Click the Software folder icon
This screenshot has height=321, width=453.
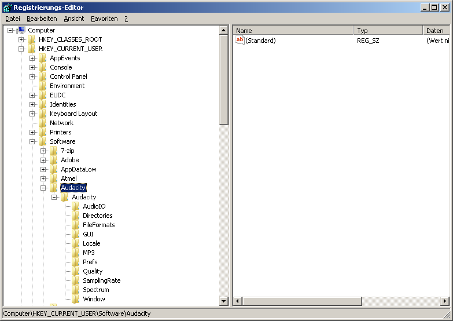click(43, 141)
